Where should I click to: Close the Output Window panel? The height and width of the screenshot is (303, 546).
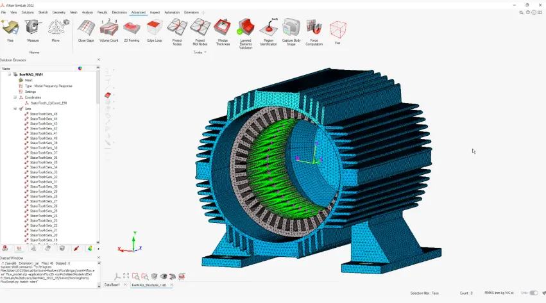pyautogui.click(x=98, y=258)
